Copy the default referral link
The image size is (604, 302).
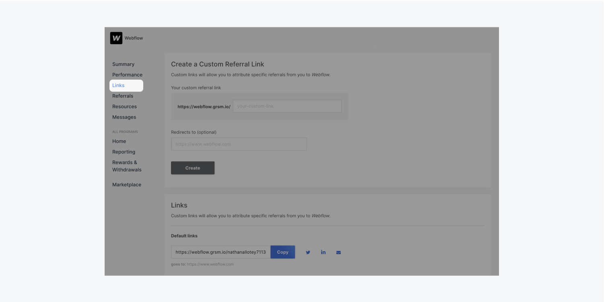pyautogui.click(x=282, y=252)
